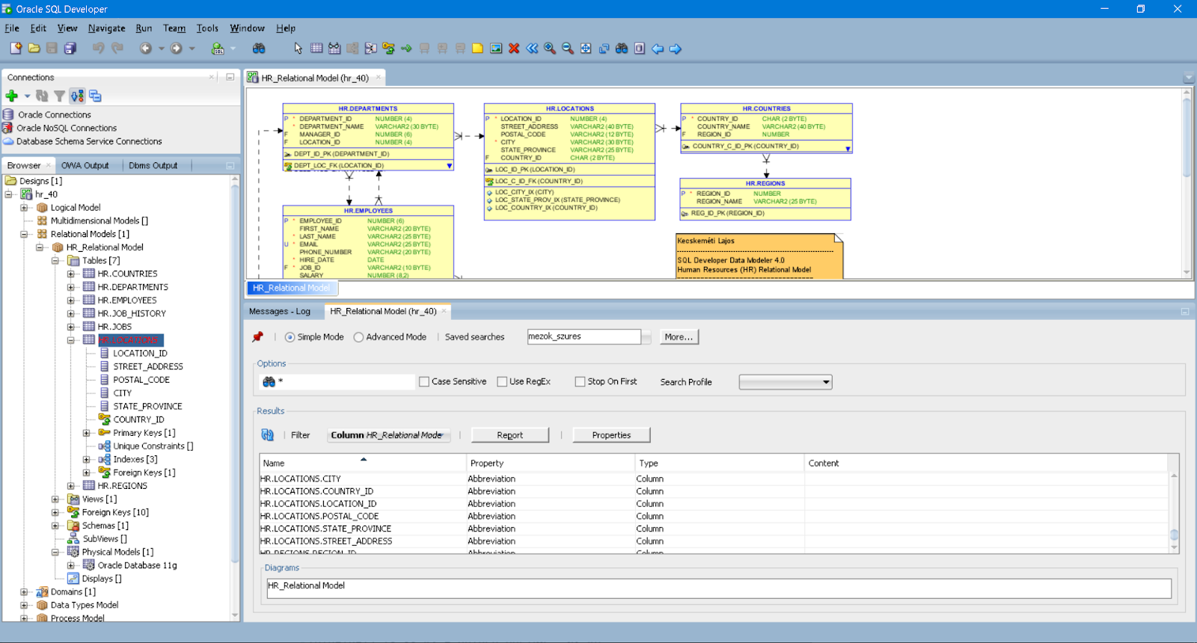
Task: Choose the New Table tool
Action: click(x=316, y=49)
